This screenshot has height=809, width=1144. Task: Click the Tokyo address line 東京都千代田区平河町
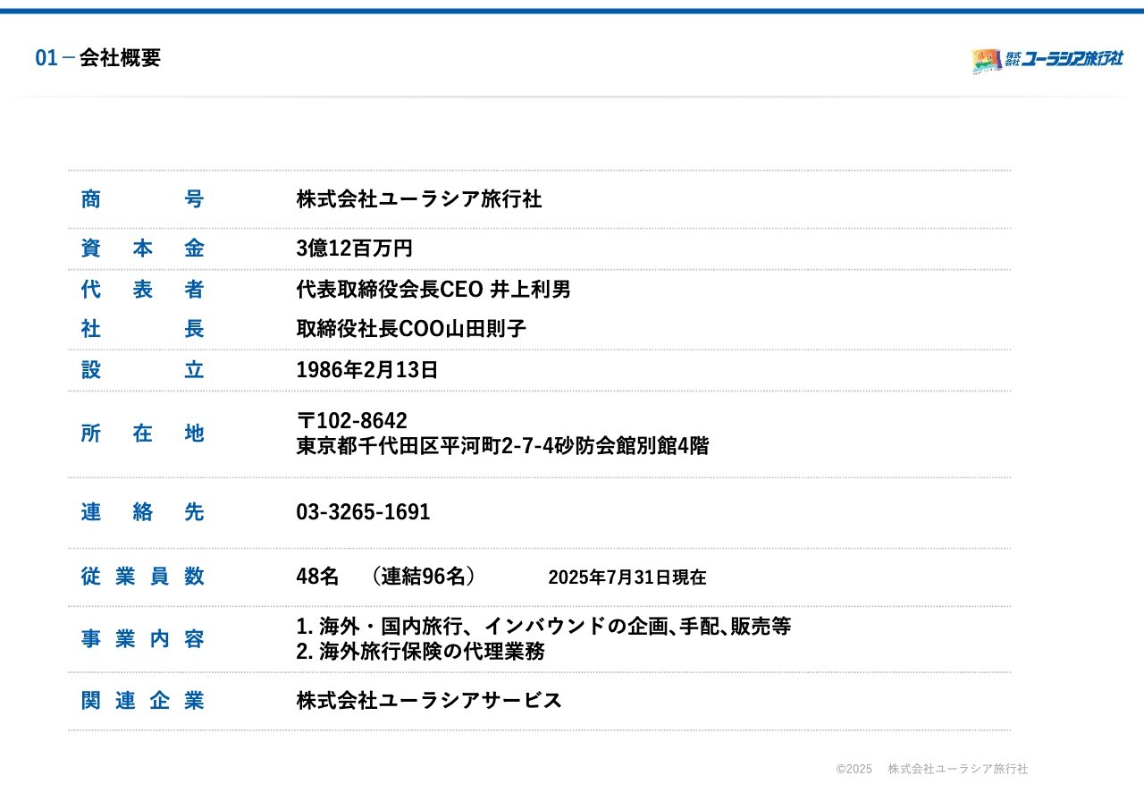tap(502, 446)
